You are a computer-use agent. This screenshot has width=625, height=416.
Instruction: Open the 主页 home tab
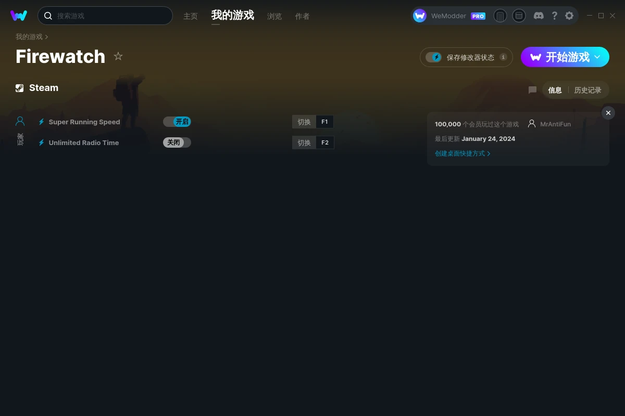click(x=191, y=16)
